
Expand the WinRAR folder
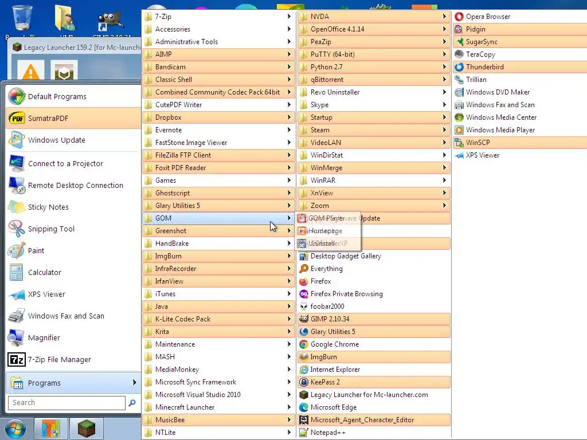point(374,180)
